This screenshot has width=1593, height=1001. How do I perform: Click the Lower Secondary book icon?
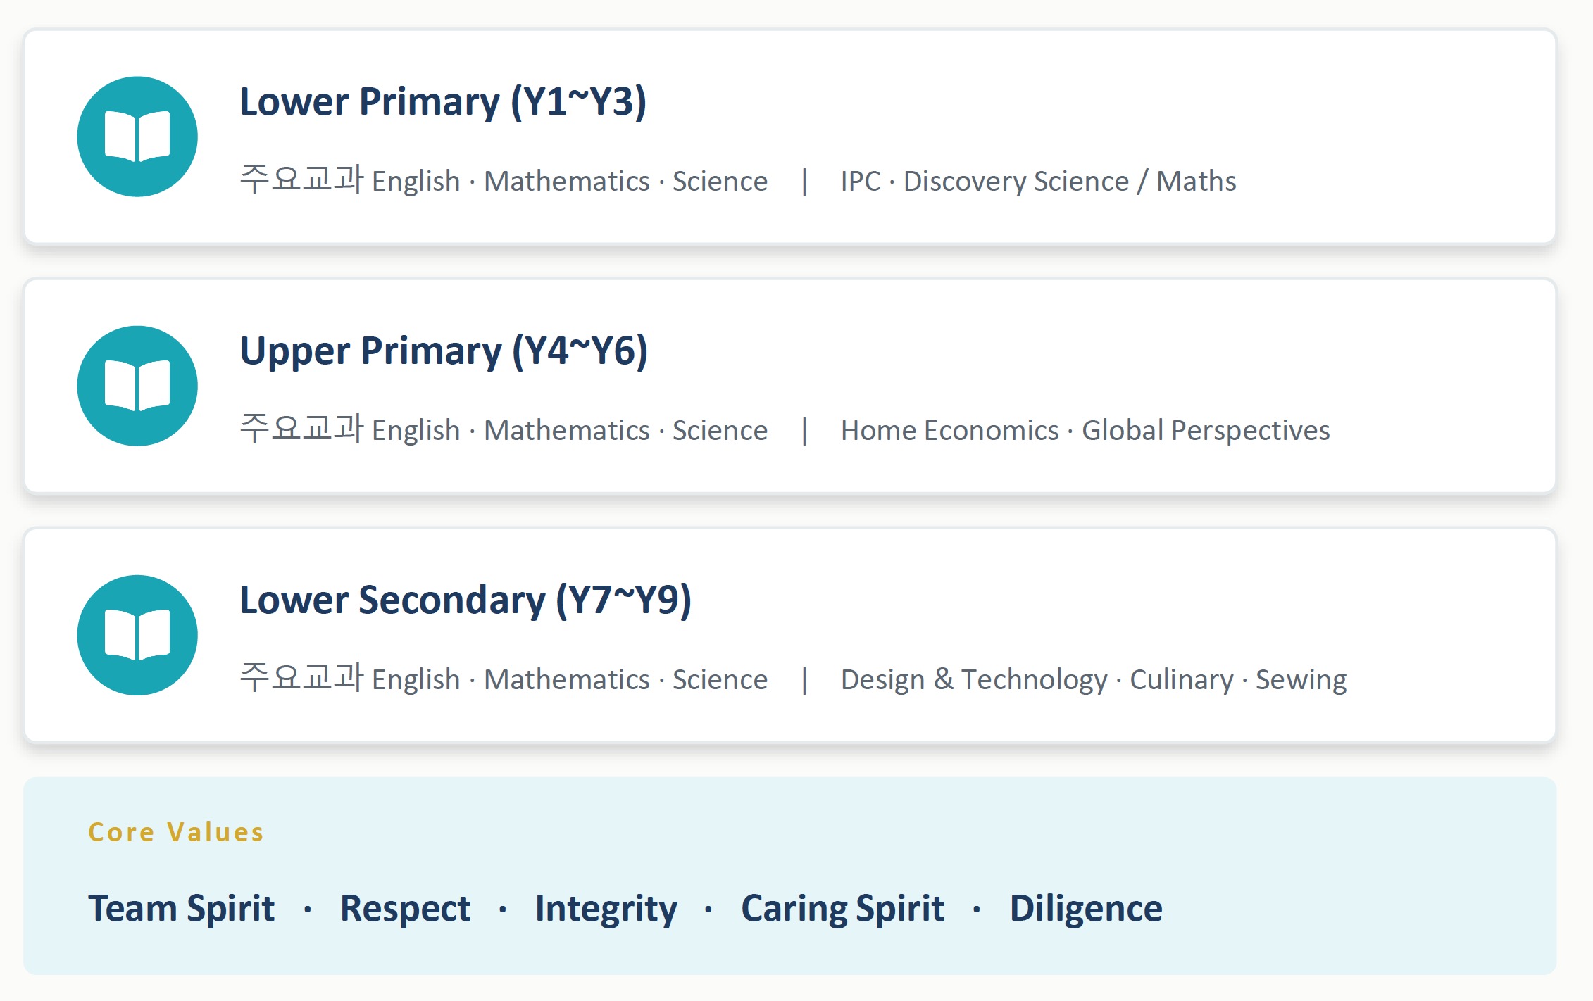[x=137, y=635]
